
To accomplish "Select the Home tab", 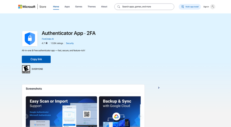I will click(56, 6).
